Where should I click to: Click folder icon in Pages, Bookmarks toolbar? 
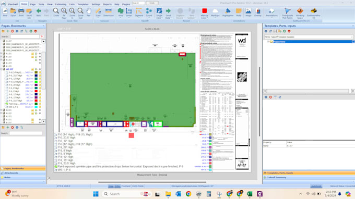point(3,31)
